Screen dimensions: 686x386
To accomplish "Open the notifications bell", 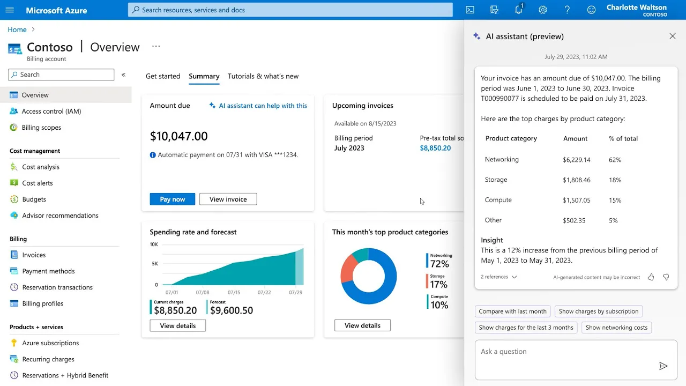I will point(518,10).
